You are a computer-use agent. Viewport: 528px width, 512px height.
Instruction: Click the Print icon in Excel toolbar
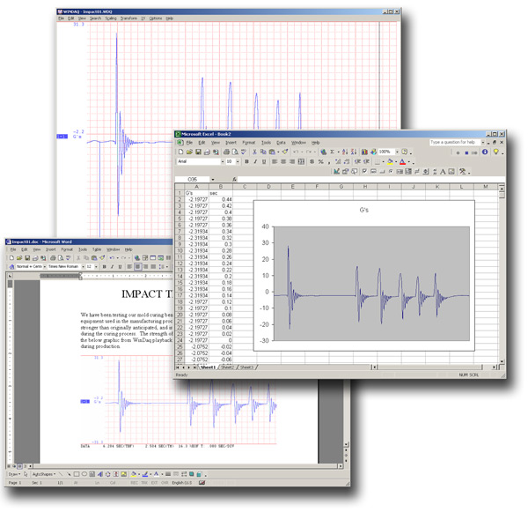226,152
